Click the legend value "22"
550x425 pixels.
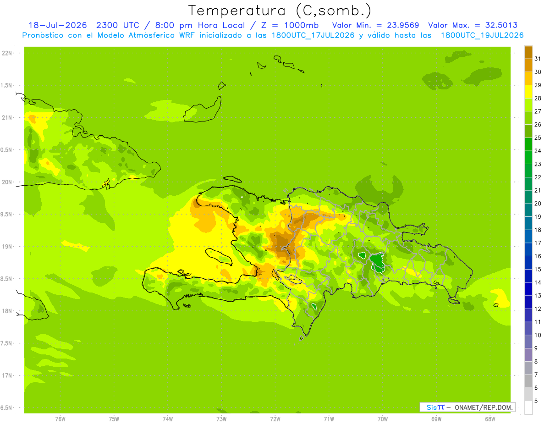(x=538, y=177)
